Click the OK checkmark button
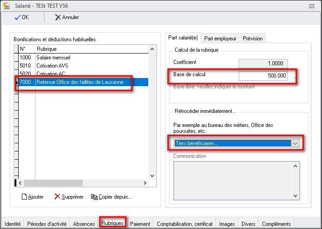Screen dimensions: 322x229 point(21,17)
